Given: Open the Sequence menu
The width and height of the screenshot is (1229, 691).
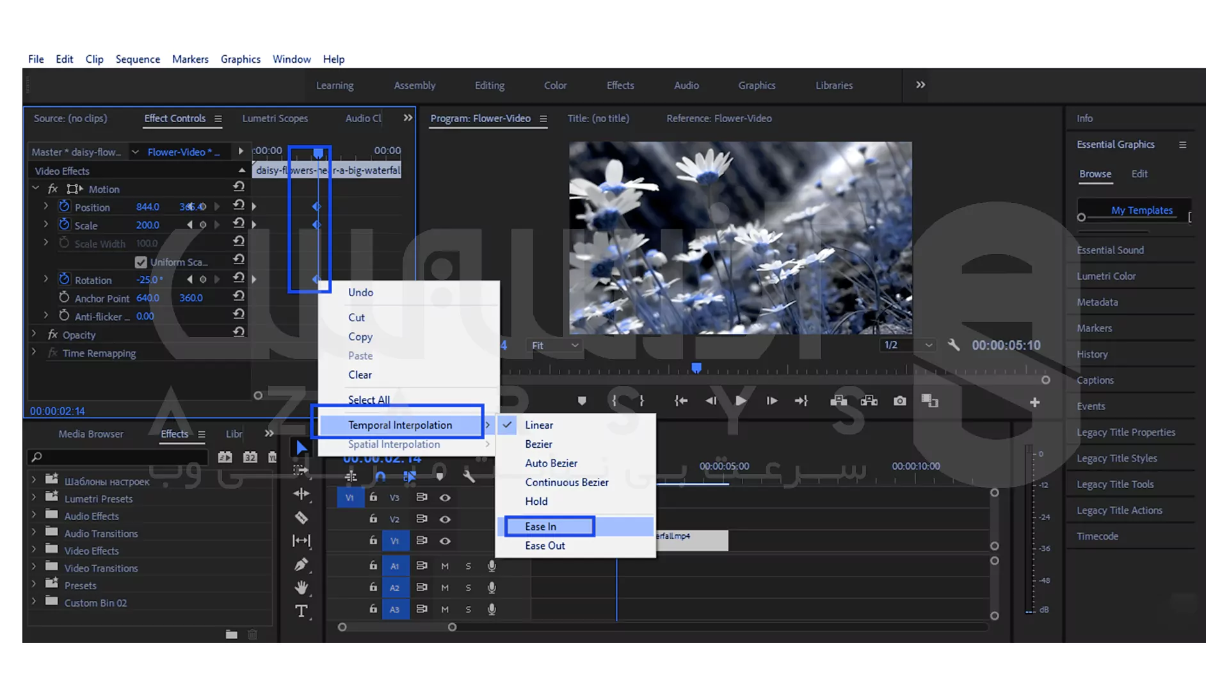Looking at the screenshot, I should [138, 59].
